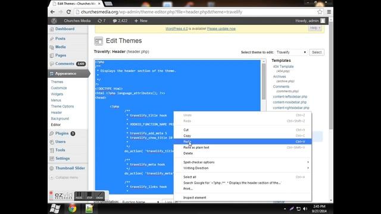
Task: Pause the Ezvid recording
Action: pos(79,196)
